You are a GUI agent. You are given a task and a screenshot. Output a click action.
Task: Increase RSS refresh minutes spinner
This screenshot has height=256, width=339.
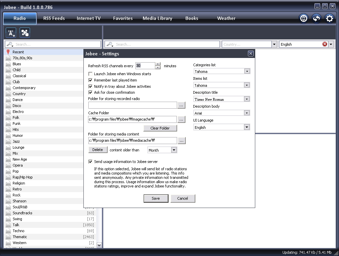click(158, 64)
